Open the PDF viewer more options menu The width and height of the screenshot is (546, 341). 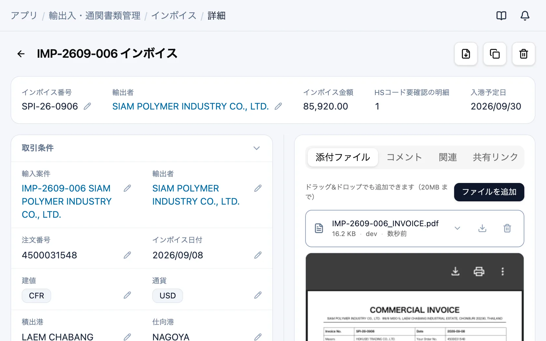pyautogui.click(x=503, y=271)
